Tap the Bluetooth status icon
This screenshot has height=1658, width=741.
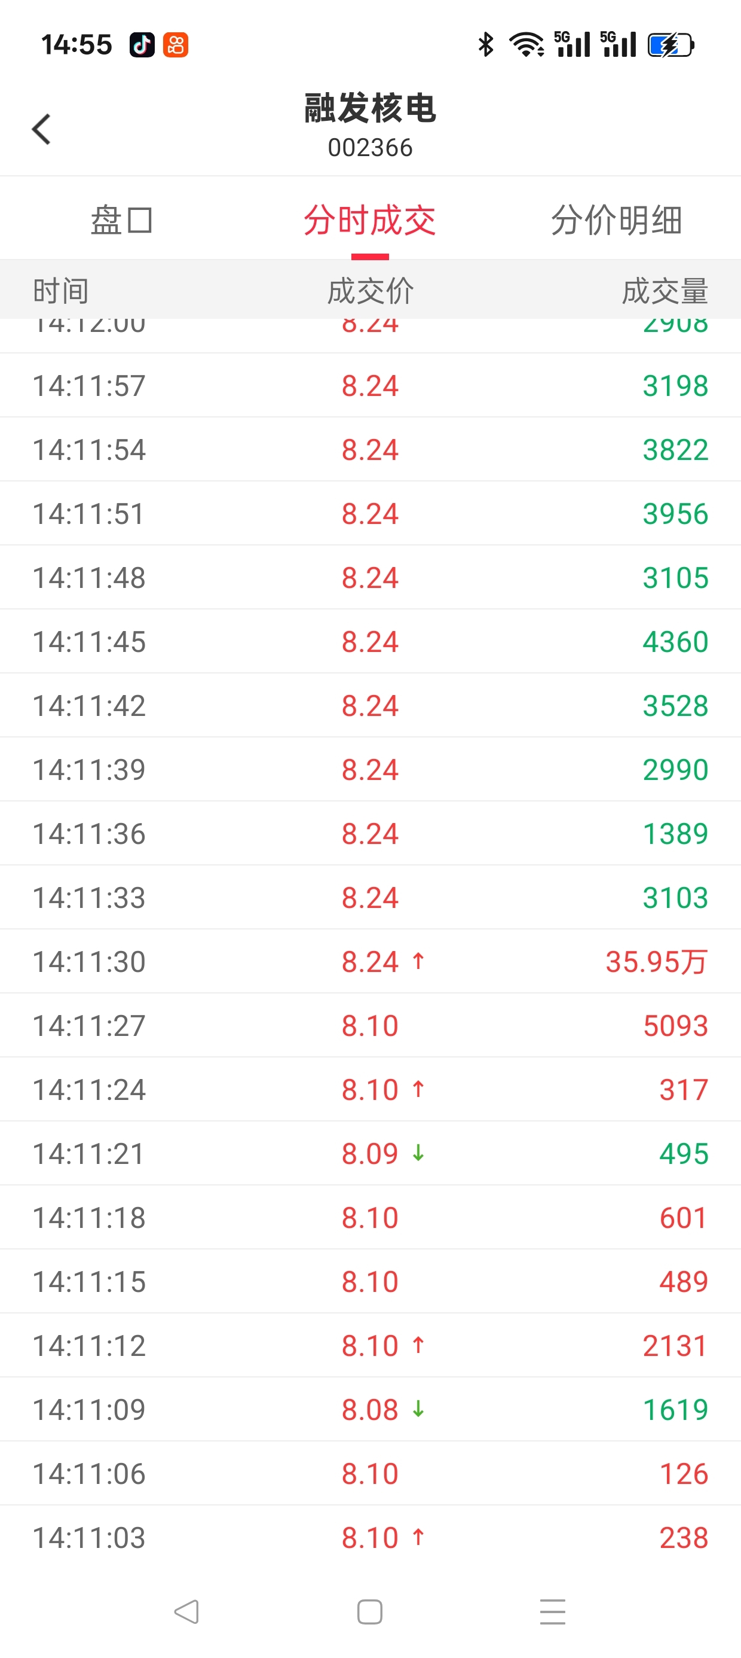(x=486, y=44)
